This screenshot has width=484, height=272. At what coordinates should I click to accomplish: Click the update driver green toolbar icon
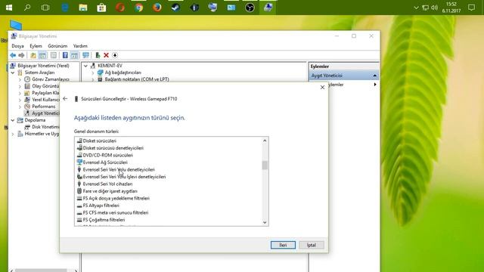[98, 55]
